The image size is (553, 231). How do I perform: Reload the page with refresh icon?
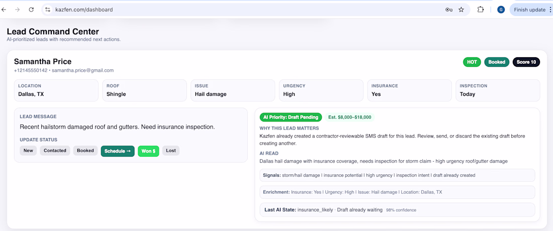coord(31,10)
